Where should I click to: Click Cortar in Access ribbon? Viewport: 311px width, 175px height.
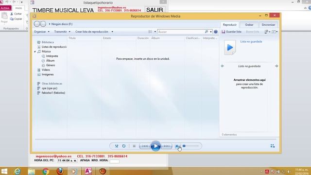pos(16,14)
